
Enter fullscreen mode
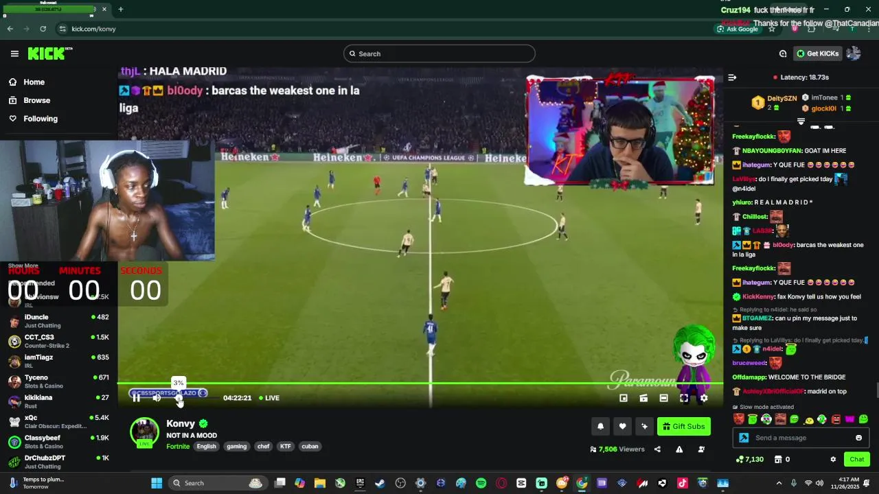pos(684,398)
